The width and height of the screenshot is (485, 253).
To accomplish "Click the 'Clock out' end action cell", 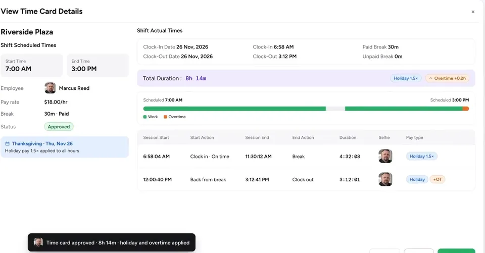I will pyautogui.click(x=303, y=180).
